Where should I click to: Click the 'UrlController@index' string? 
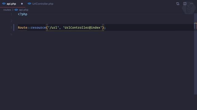(82, 28)
